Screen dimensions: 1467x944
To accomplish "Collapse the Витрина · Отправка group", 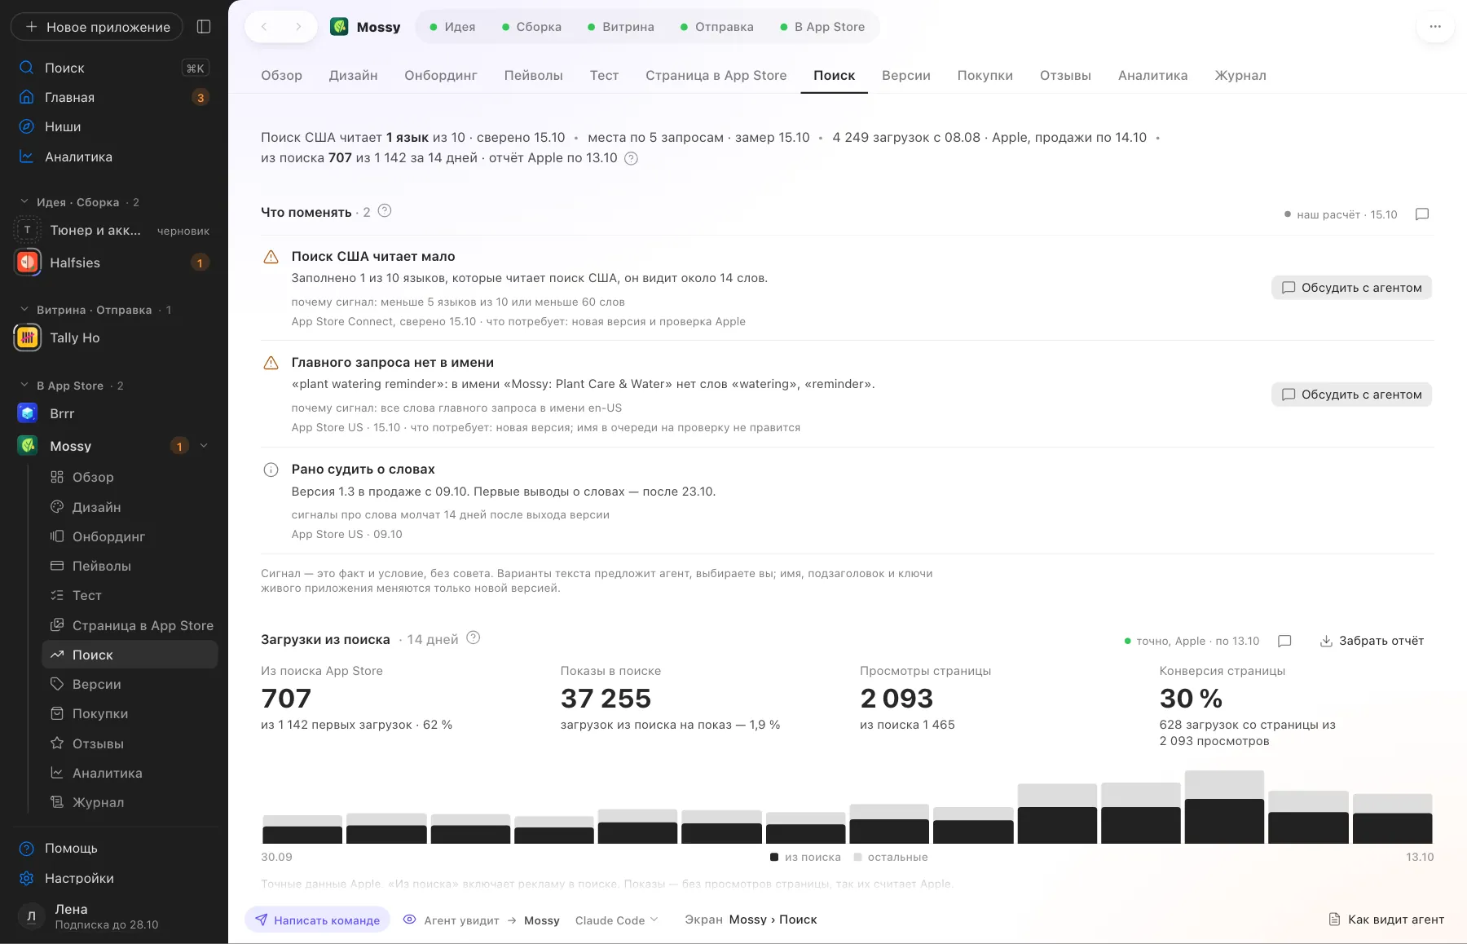I will [x=24, y=310].
